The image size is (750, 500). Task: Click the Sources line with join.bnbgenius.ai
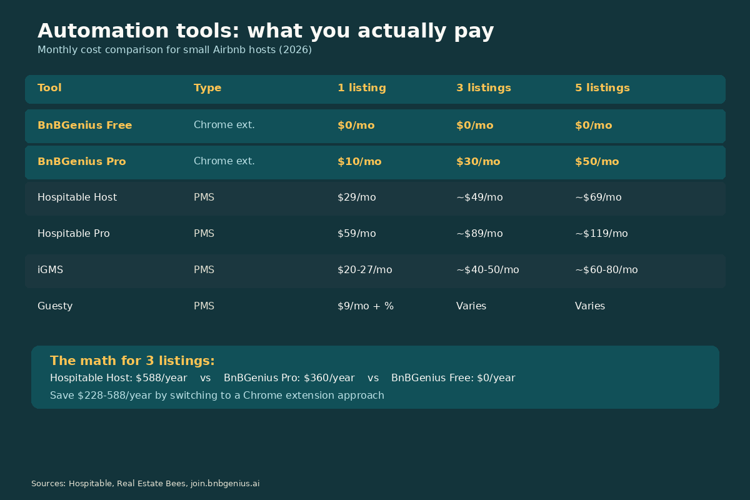pyautogui.click(x=146, y=484)
